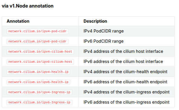Click IPv4 cilium-health endpoint description
This screenshot has width=179, height=110.
tap(125, 72)
